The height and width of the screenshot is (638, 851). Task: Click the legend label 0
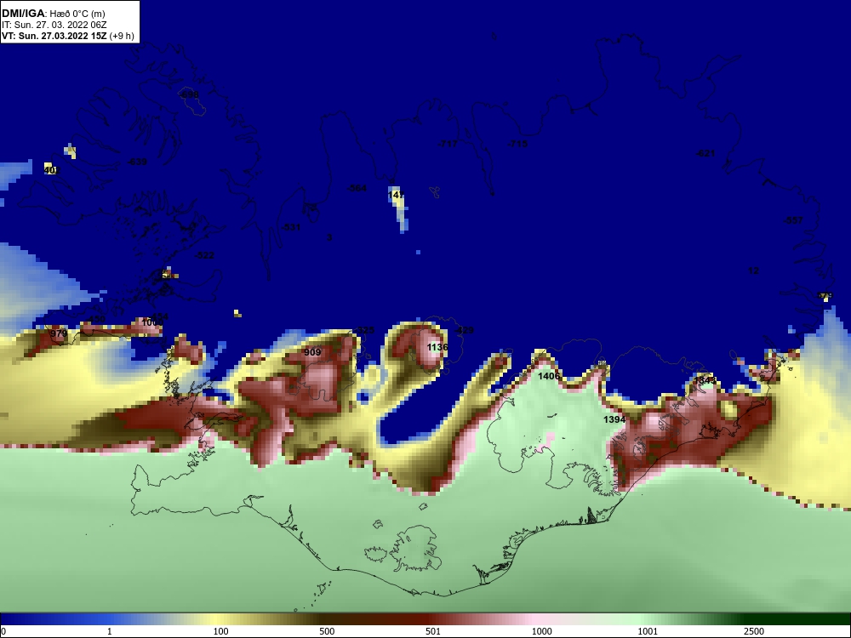[x=3, y=631]
